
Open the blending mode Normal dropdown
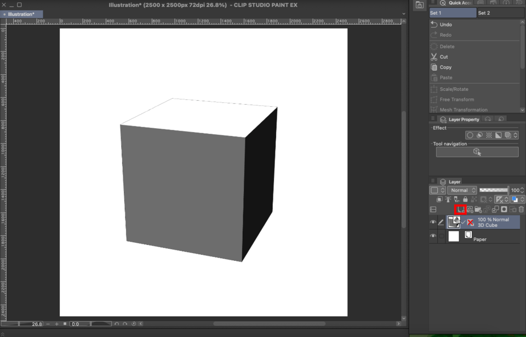pos(462,190)
